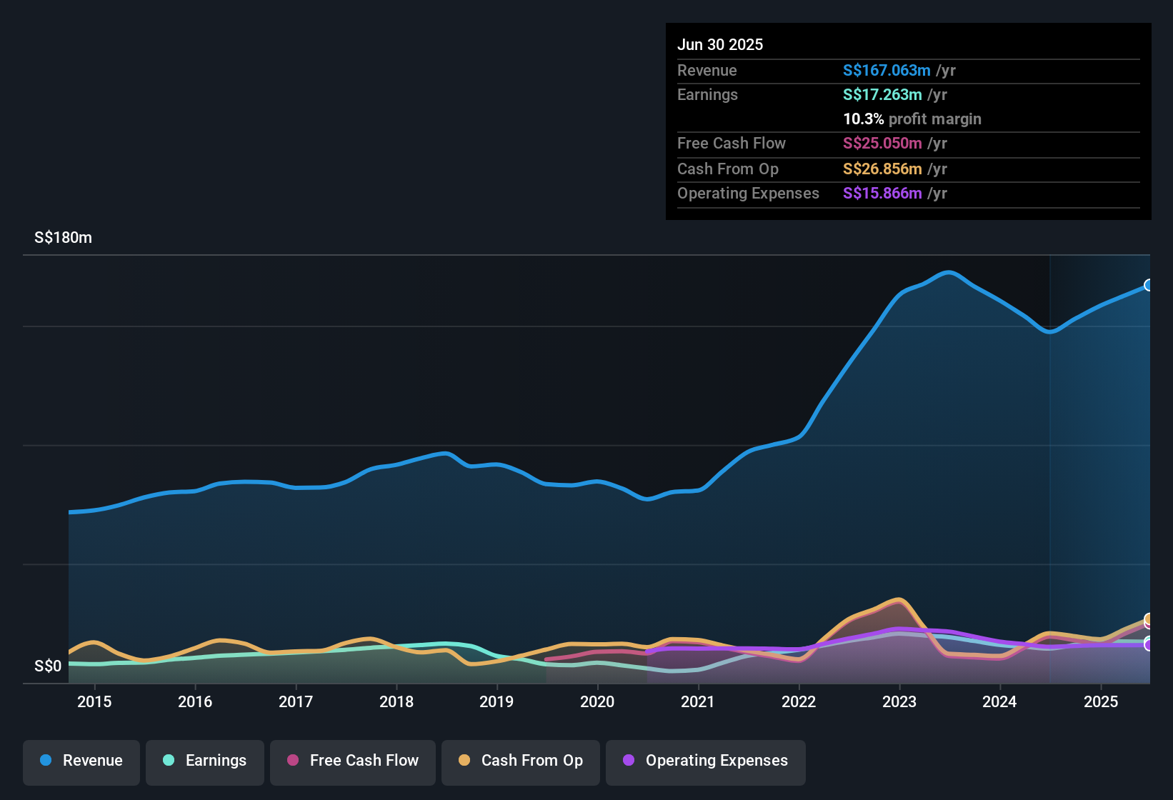Viewport: 1173px width, 800px height.
Task: Click the Operating Expenses line endpoint marker
Action: pyautogui.click(x=1149, y=645)
